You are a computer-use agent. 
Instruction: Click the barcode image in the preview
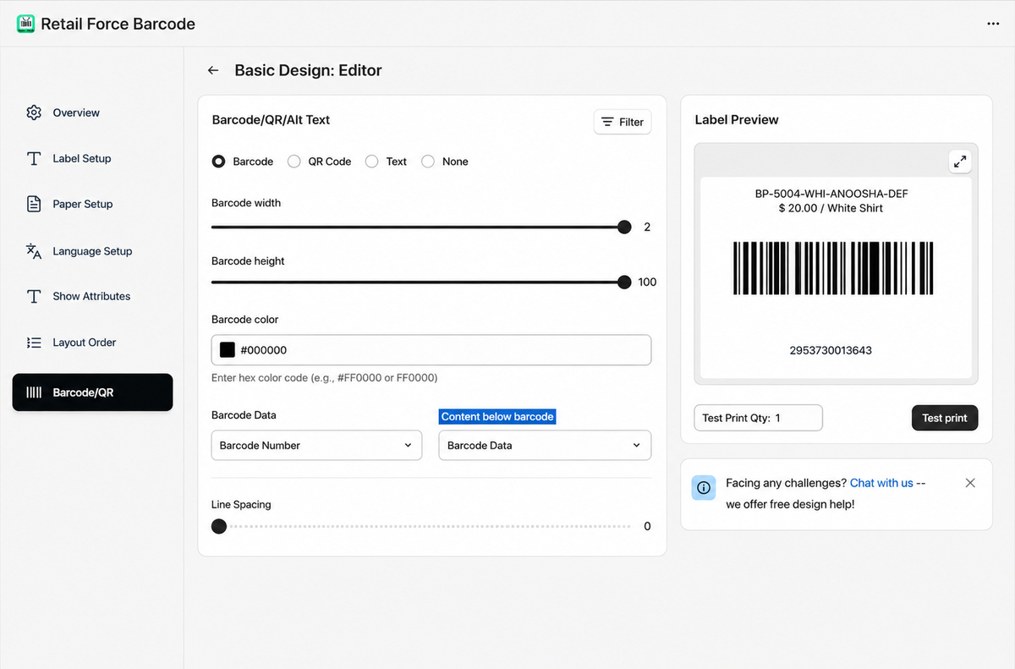833,268
